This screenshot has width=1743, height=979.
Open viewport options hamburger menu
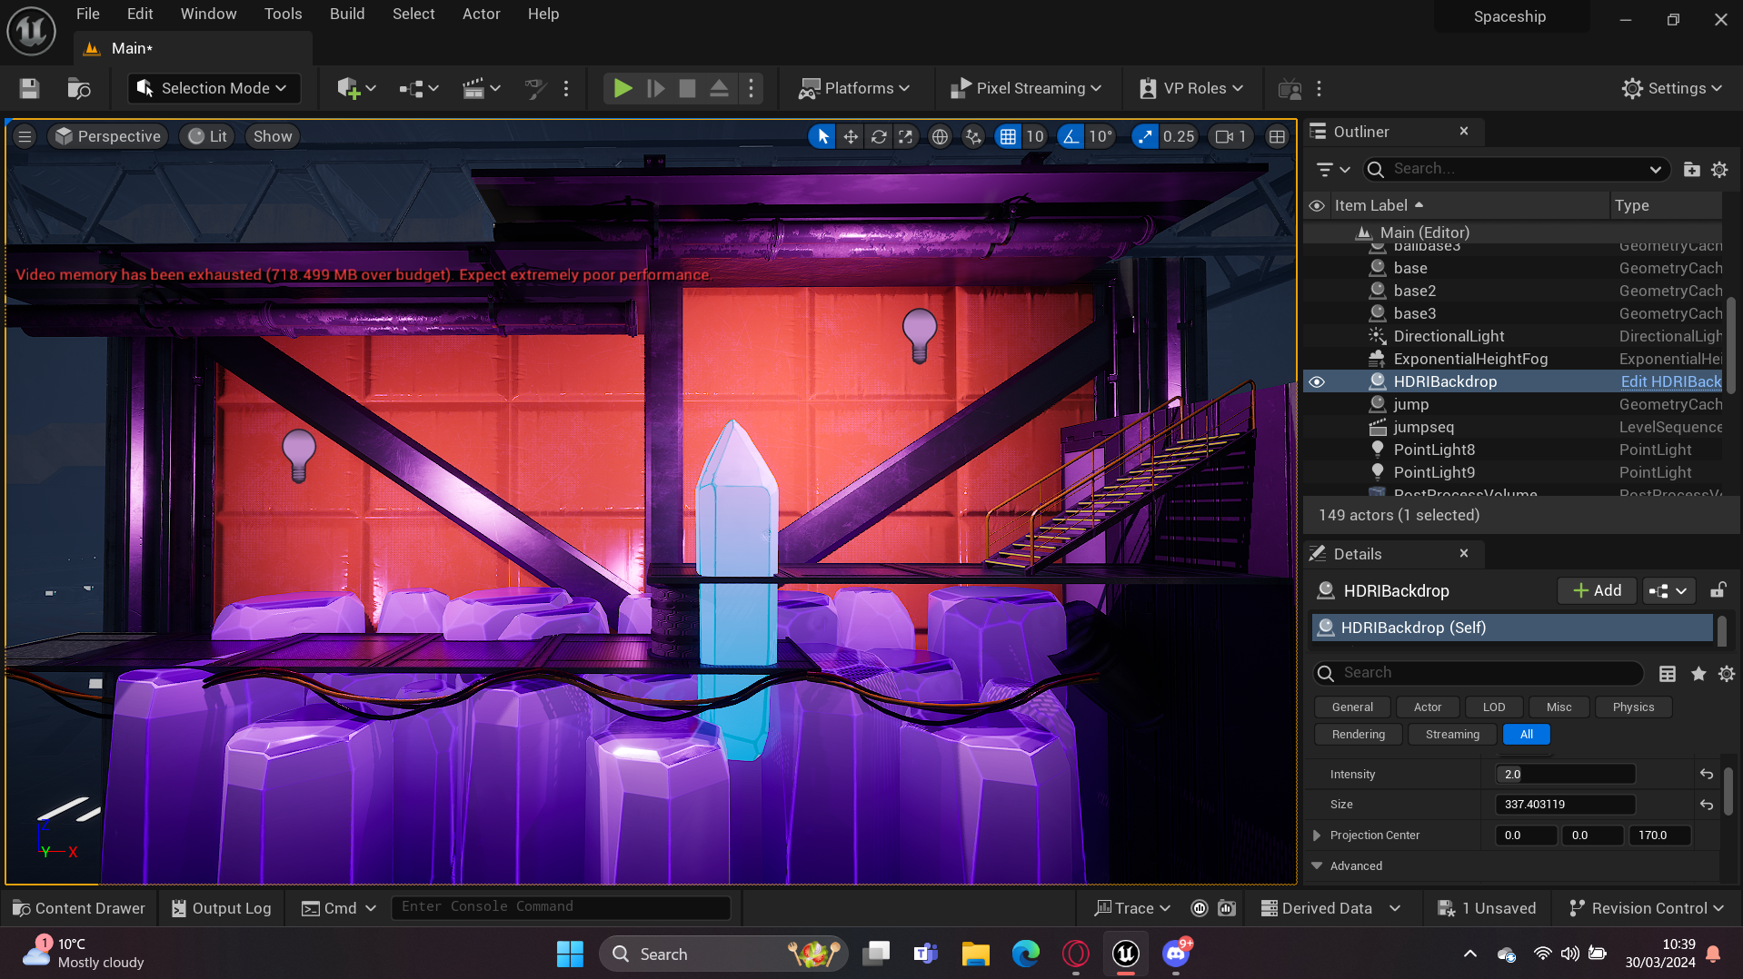coord(25,136)
